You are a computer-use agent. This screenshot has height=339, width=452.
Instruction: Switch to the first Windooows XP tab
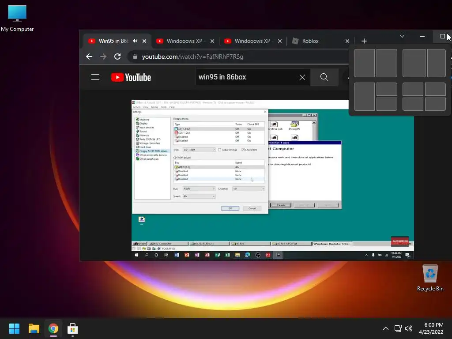tap(185, 41)
